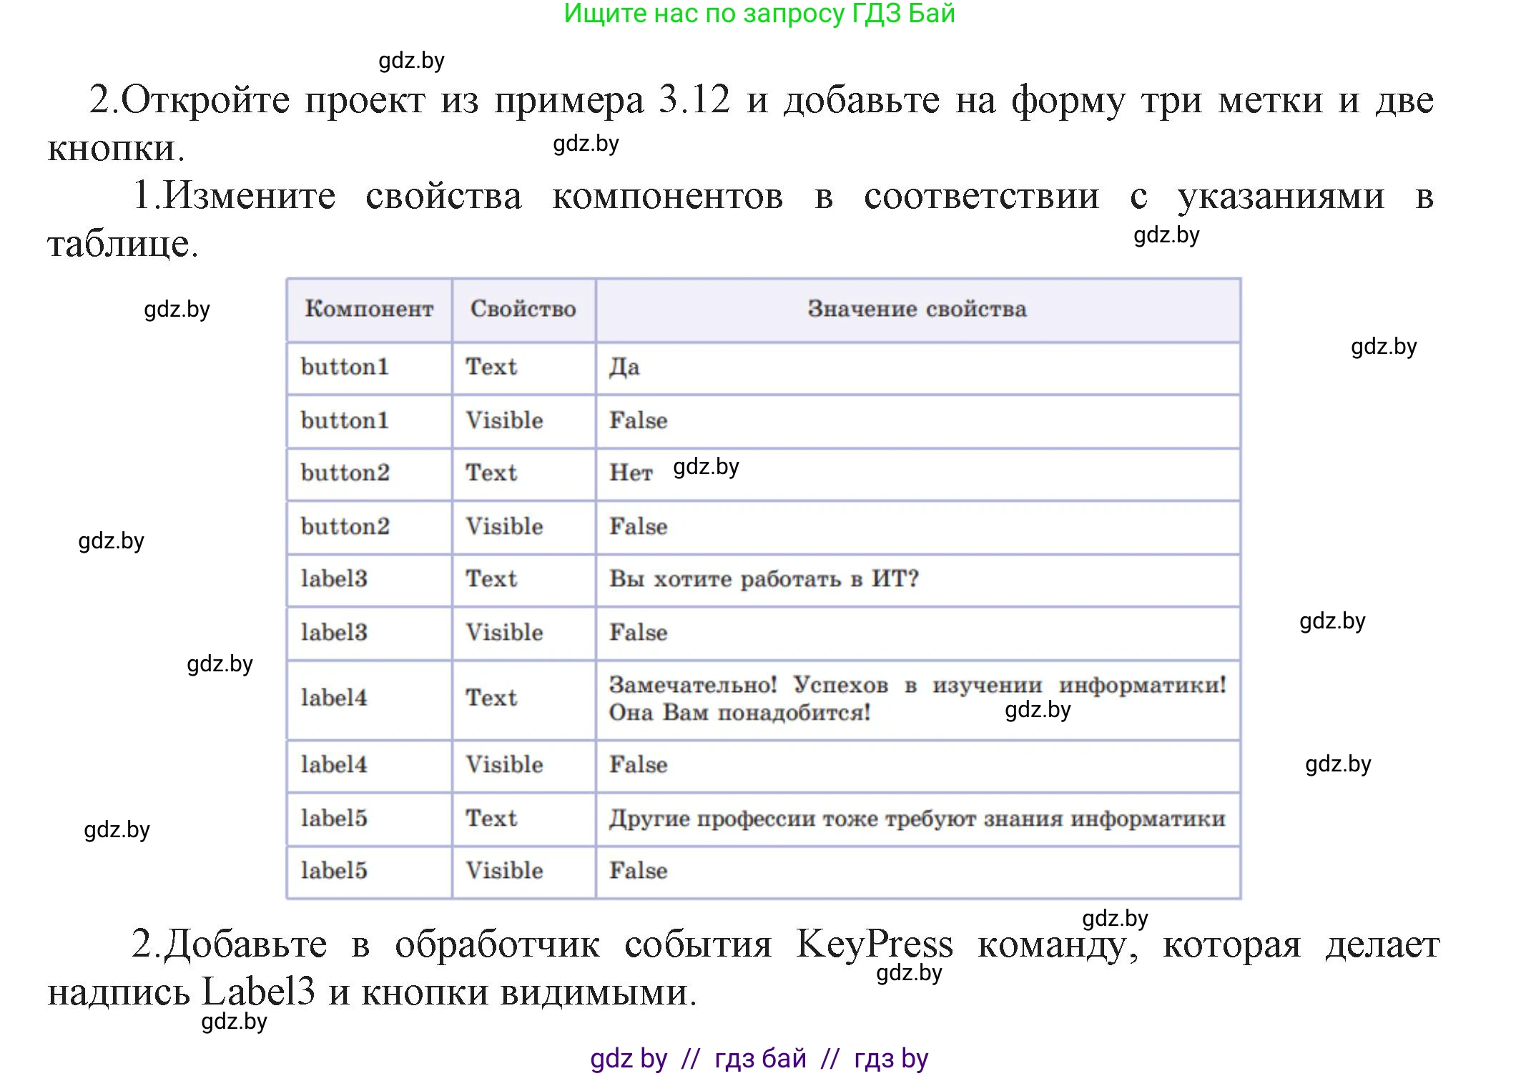Select the label4 Visible False cell
The image size is (1521, 1076).
click(639, 765)
